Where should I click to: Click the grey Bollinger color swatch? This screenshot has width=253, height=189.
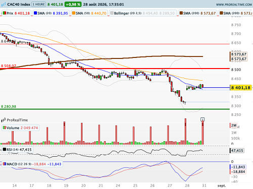pos(112,13)
